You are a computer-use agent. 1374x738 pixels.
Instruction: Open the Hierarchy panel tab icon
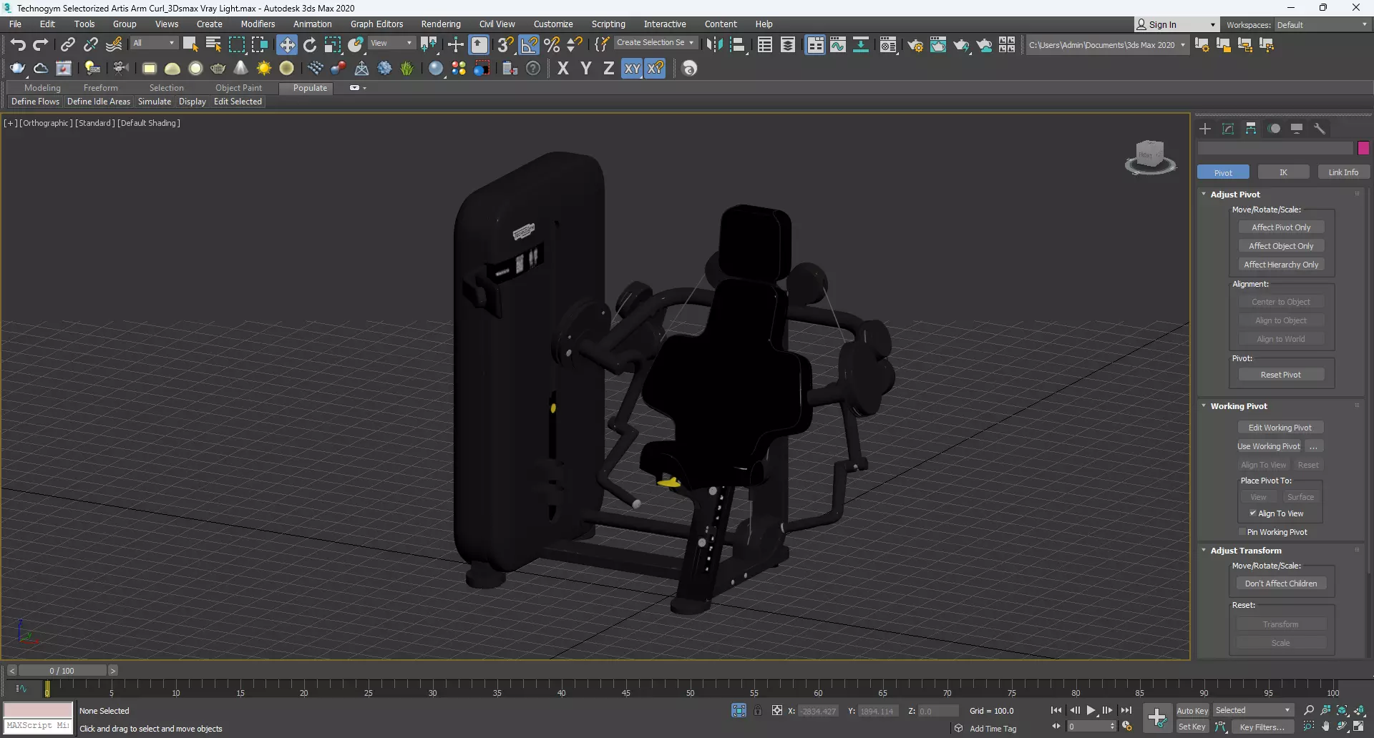click(1251, 129)
